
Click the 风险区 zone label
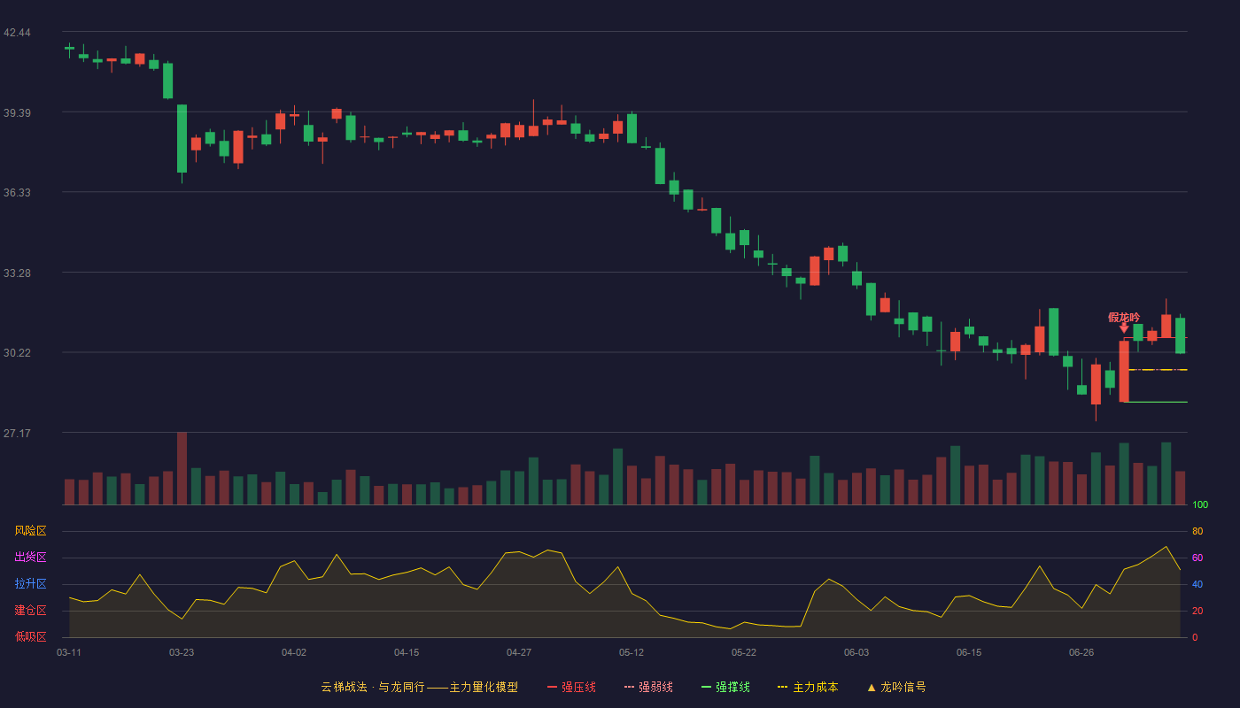(x=30, y=531)
